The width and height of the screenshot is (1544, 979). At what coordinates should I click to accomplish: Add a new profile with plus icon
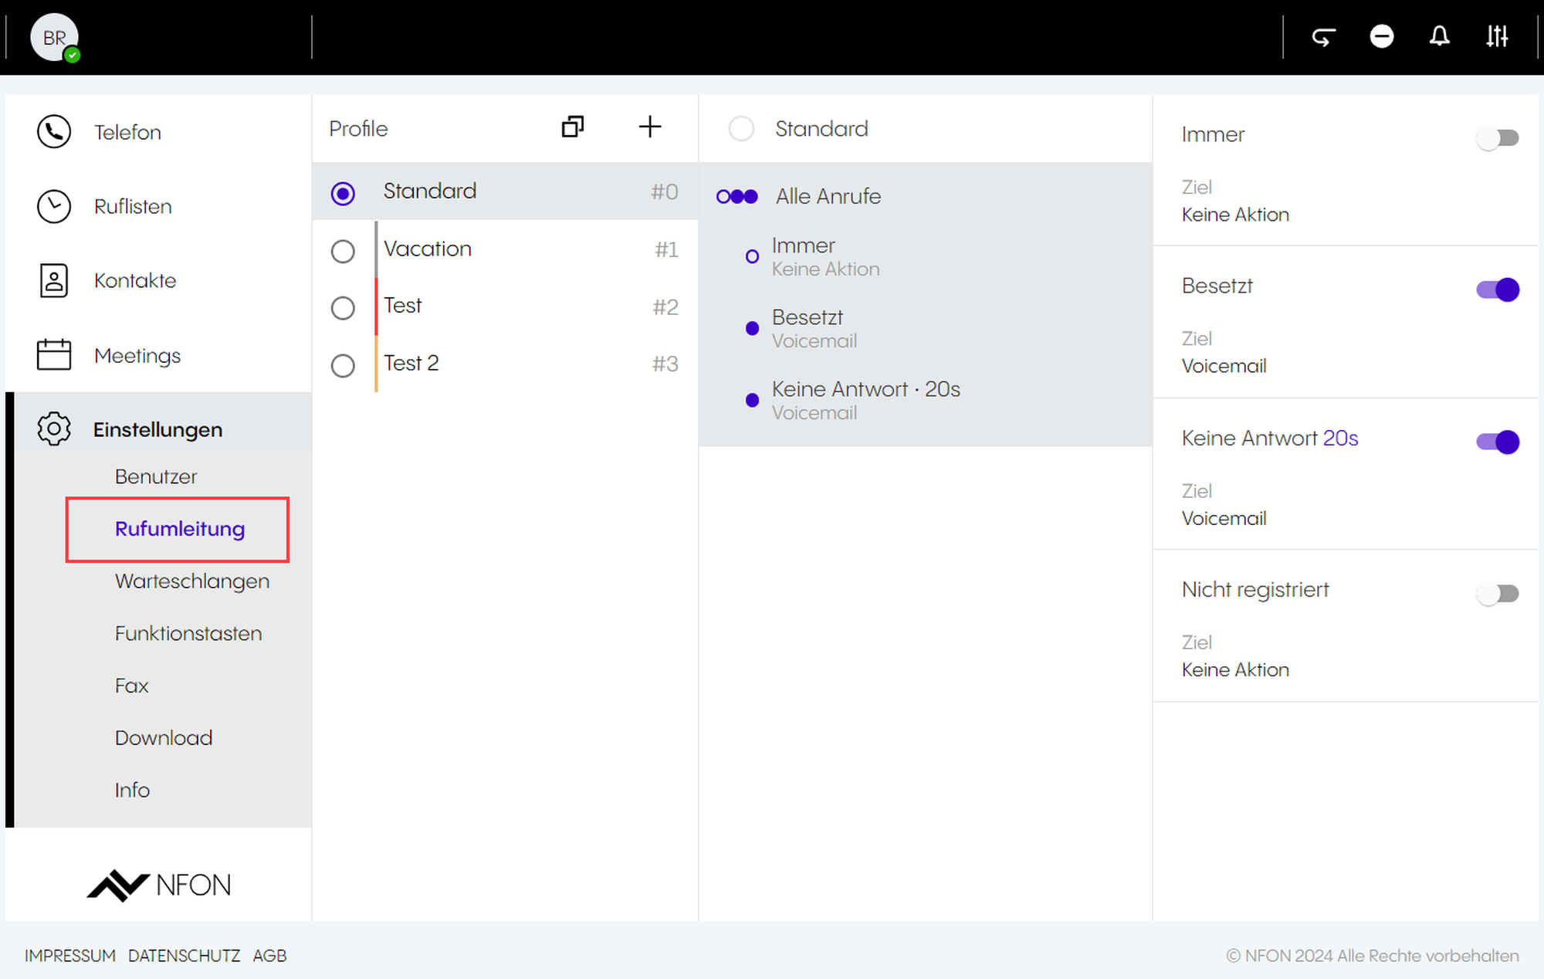pos(650,127)
